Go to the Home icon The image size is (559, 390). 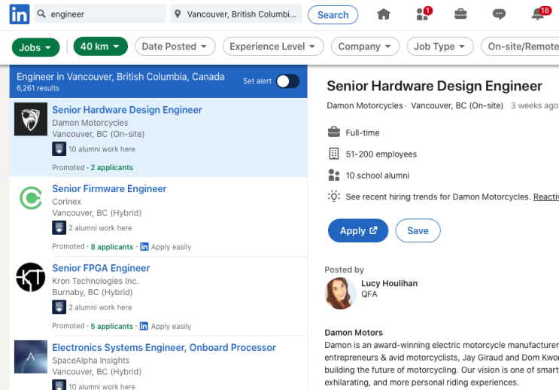[x=384, y=14]
